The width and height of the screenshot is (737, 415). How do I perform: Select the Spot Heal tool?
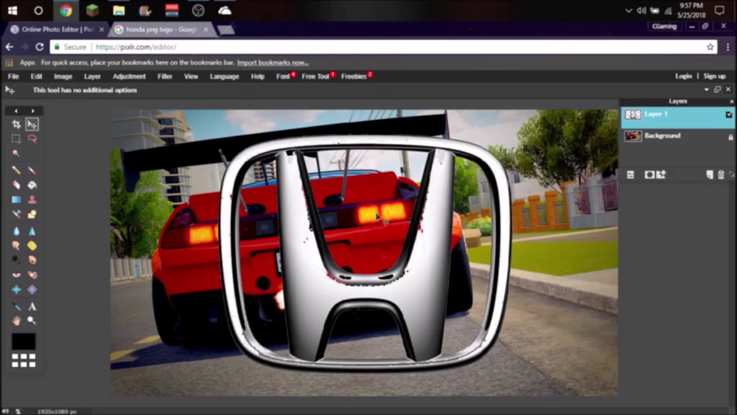[x=32, y=275]
